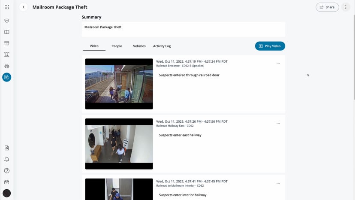The width and height of the screenshot is (355, 200).
Task: Open the Railroad Entrance video thumbnail
Action: coord(119,84)
